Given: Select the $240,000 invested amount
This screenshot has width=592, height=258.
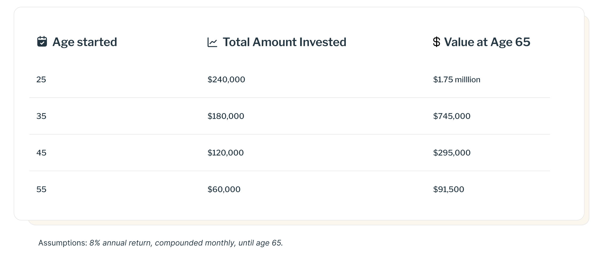Looking at the screenshot, I should tap(226, 79).
